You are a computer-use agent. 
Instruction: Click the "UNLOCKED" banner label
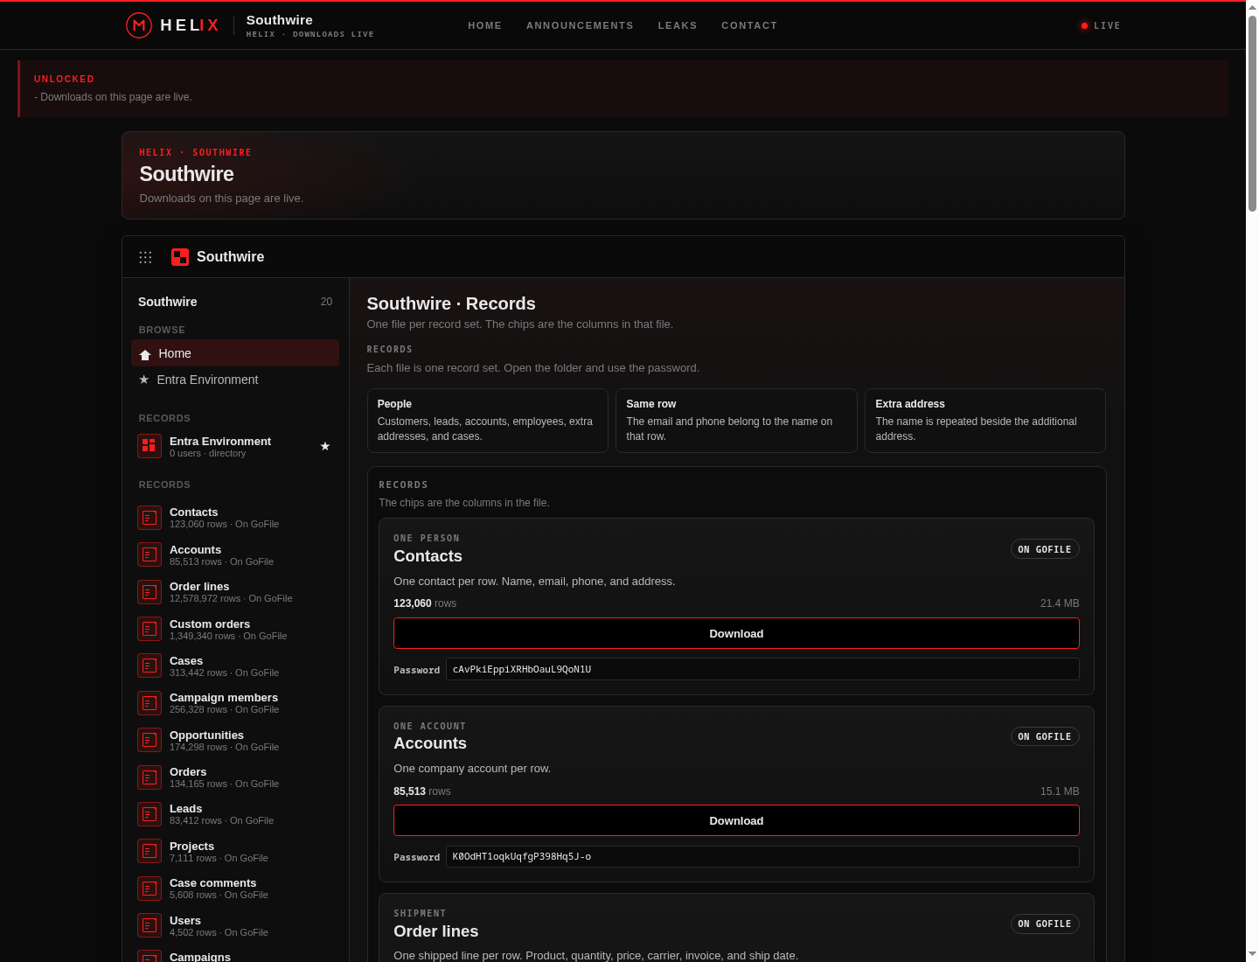[64, 79]
